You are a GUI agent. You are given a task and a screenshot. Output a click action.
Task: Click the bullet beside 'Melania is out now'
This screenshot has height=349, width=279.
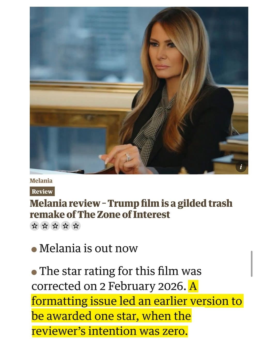[34, 250]
